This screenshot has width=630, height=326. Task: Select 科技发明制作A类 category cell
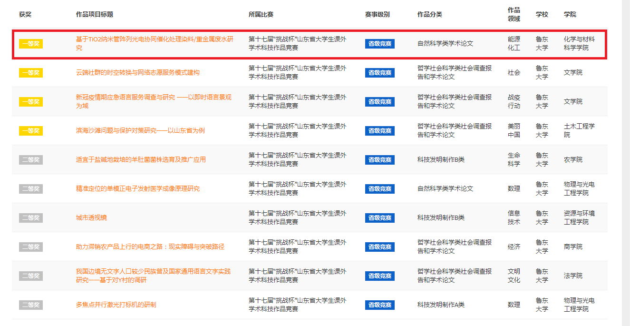pos(441,305)
